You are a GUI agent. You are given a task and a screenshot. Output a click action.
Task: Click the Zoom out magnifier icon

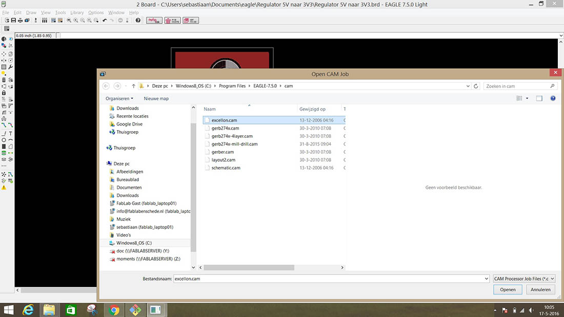[x=83, y=20]
